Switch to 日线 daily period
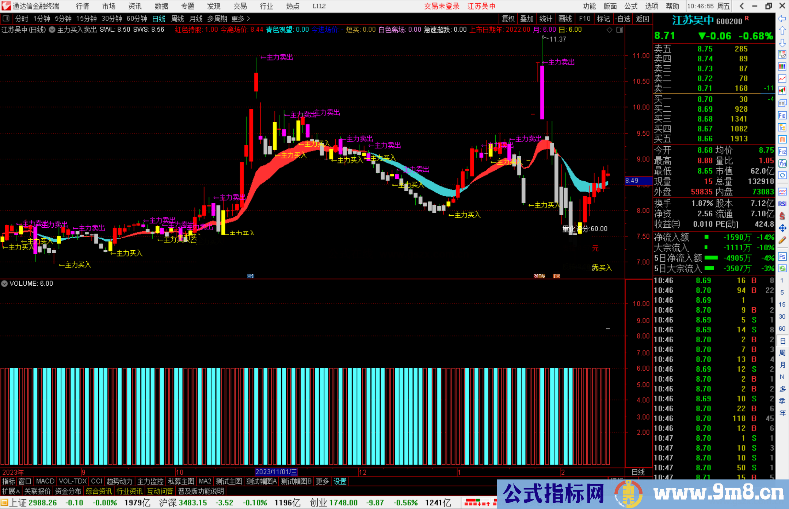 coord(159,19)
